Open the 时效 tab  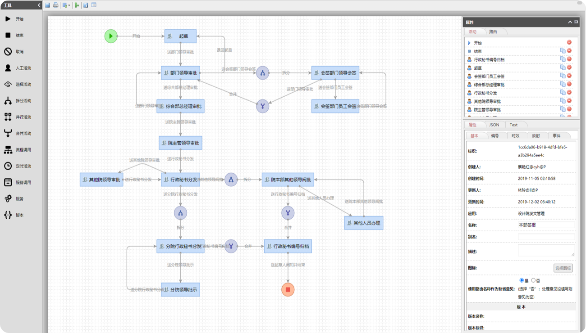tap(515, 135)
